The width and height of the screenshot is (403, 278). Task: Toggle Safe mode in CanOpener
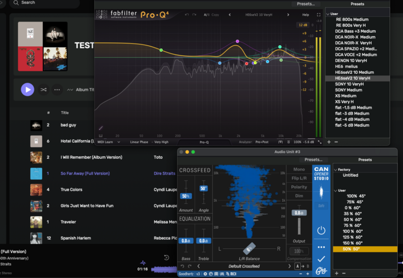pyautogui.click(x=321, y=206)
